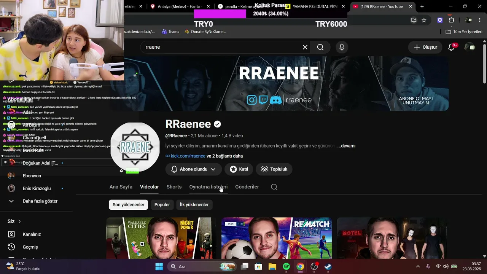Open the Donate ByNoGame bookmark
Screen dimensions: 487x274
(205, 32)
